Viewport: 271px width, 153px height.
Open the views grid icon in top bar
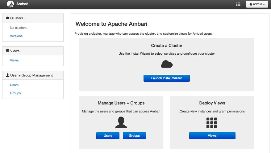pos(238,4)
